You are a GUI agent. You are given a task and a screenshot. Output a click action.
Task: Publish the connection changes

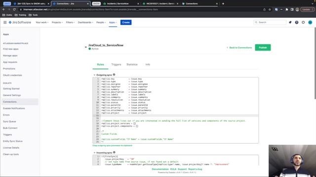tap(263, 48)
